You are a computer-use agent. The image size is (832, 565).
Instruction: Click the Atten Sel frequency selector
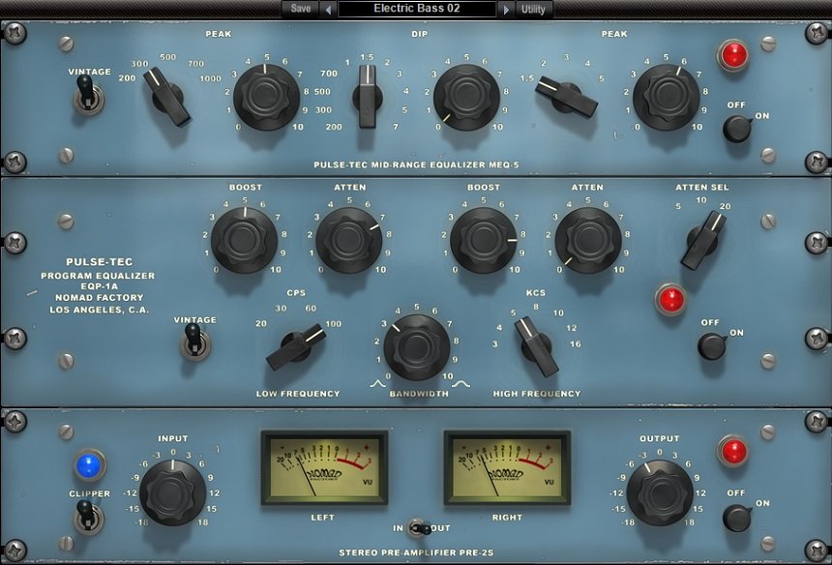coord(703,240)
